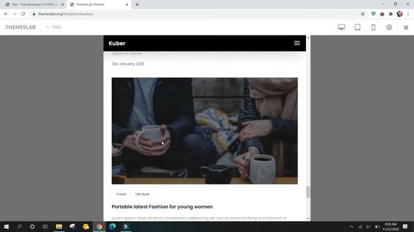414x232 pixels.
Task: Open the green shield extension
Action: (373, 14)
